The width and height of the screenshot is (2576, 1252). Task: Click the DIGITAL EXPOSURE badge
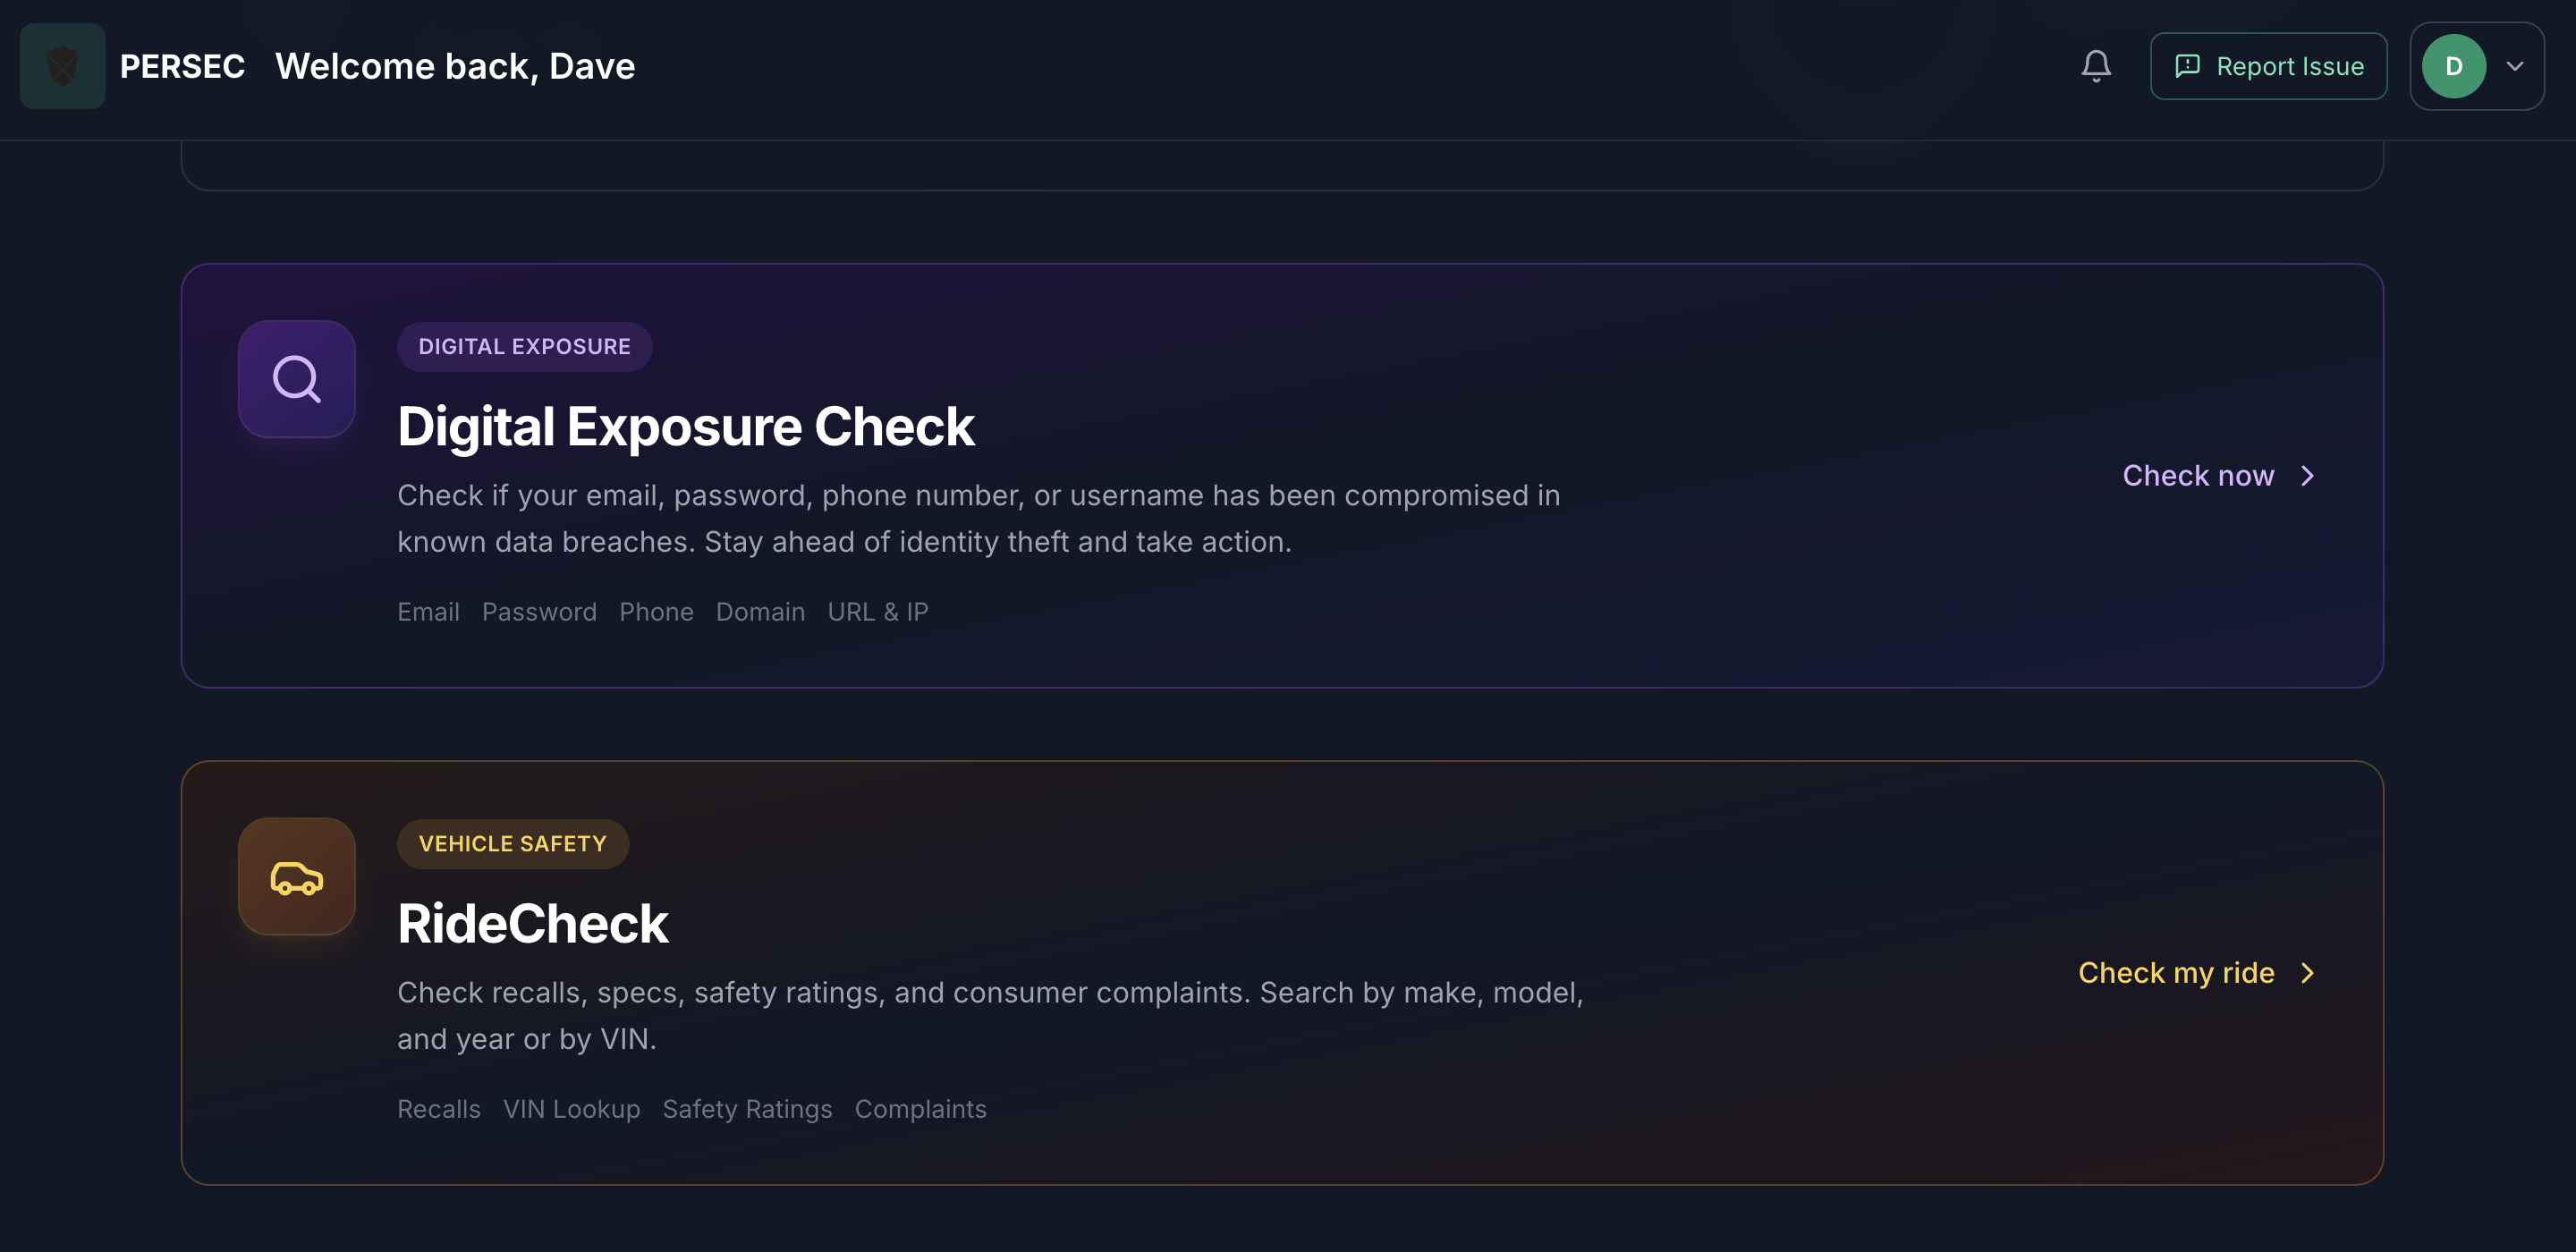pos(524,347)
